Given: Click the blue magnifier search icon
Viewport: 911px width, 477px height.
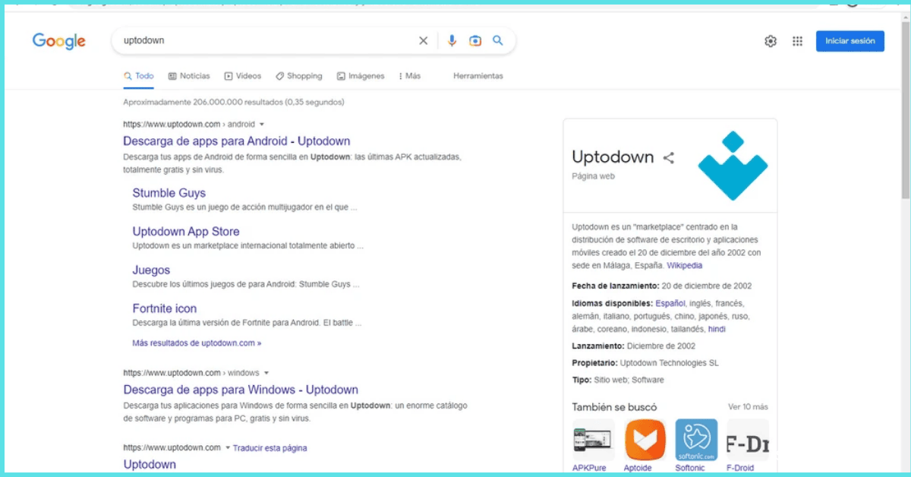Looking at the screenshot, I should pyautogui.click(x=498, y=41).
